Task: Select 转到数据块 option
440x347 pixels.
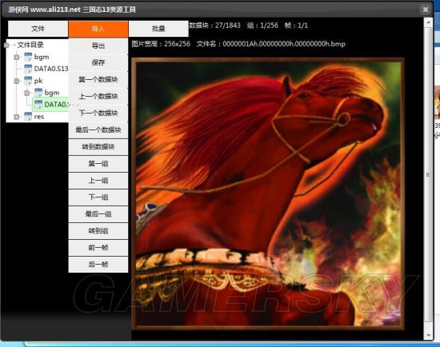Action: [x=98, y=146]
